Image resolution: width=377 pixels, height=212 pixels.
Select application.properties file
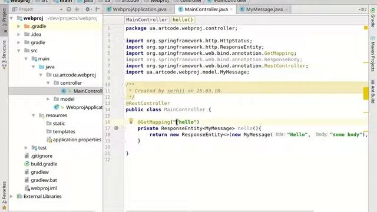point(77,140)
